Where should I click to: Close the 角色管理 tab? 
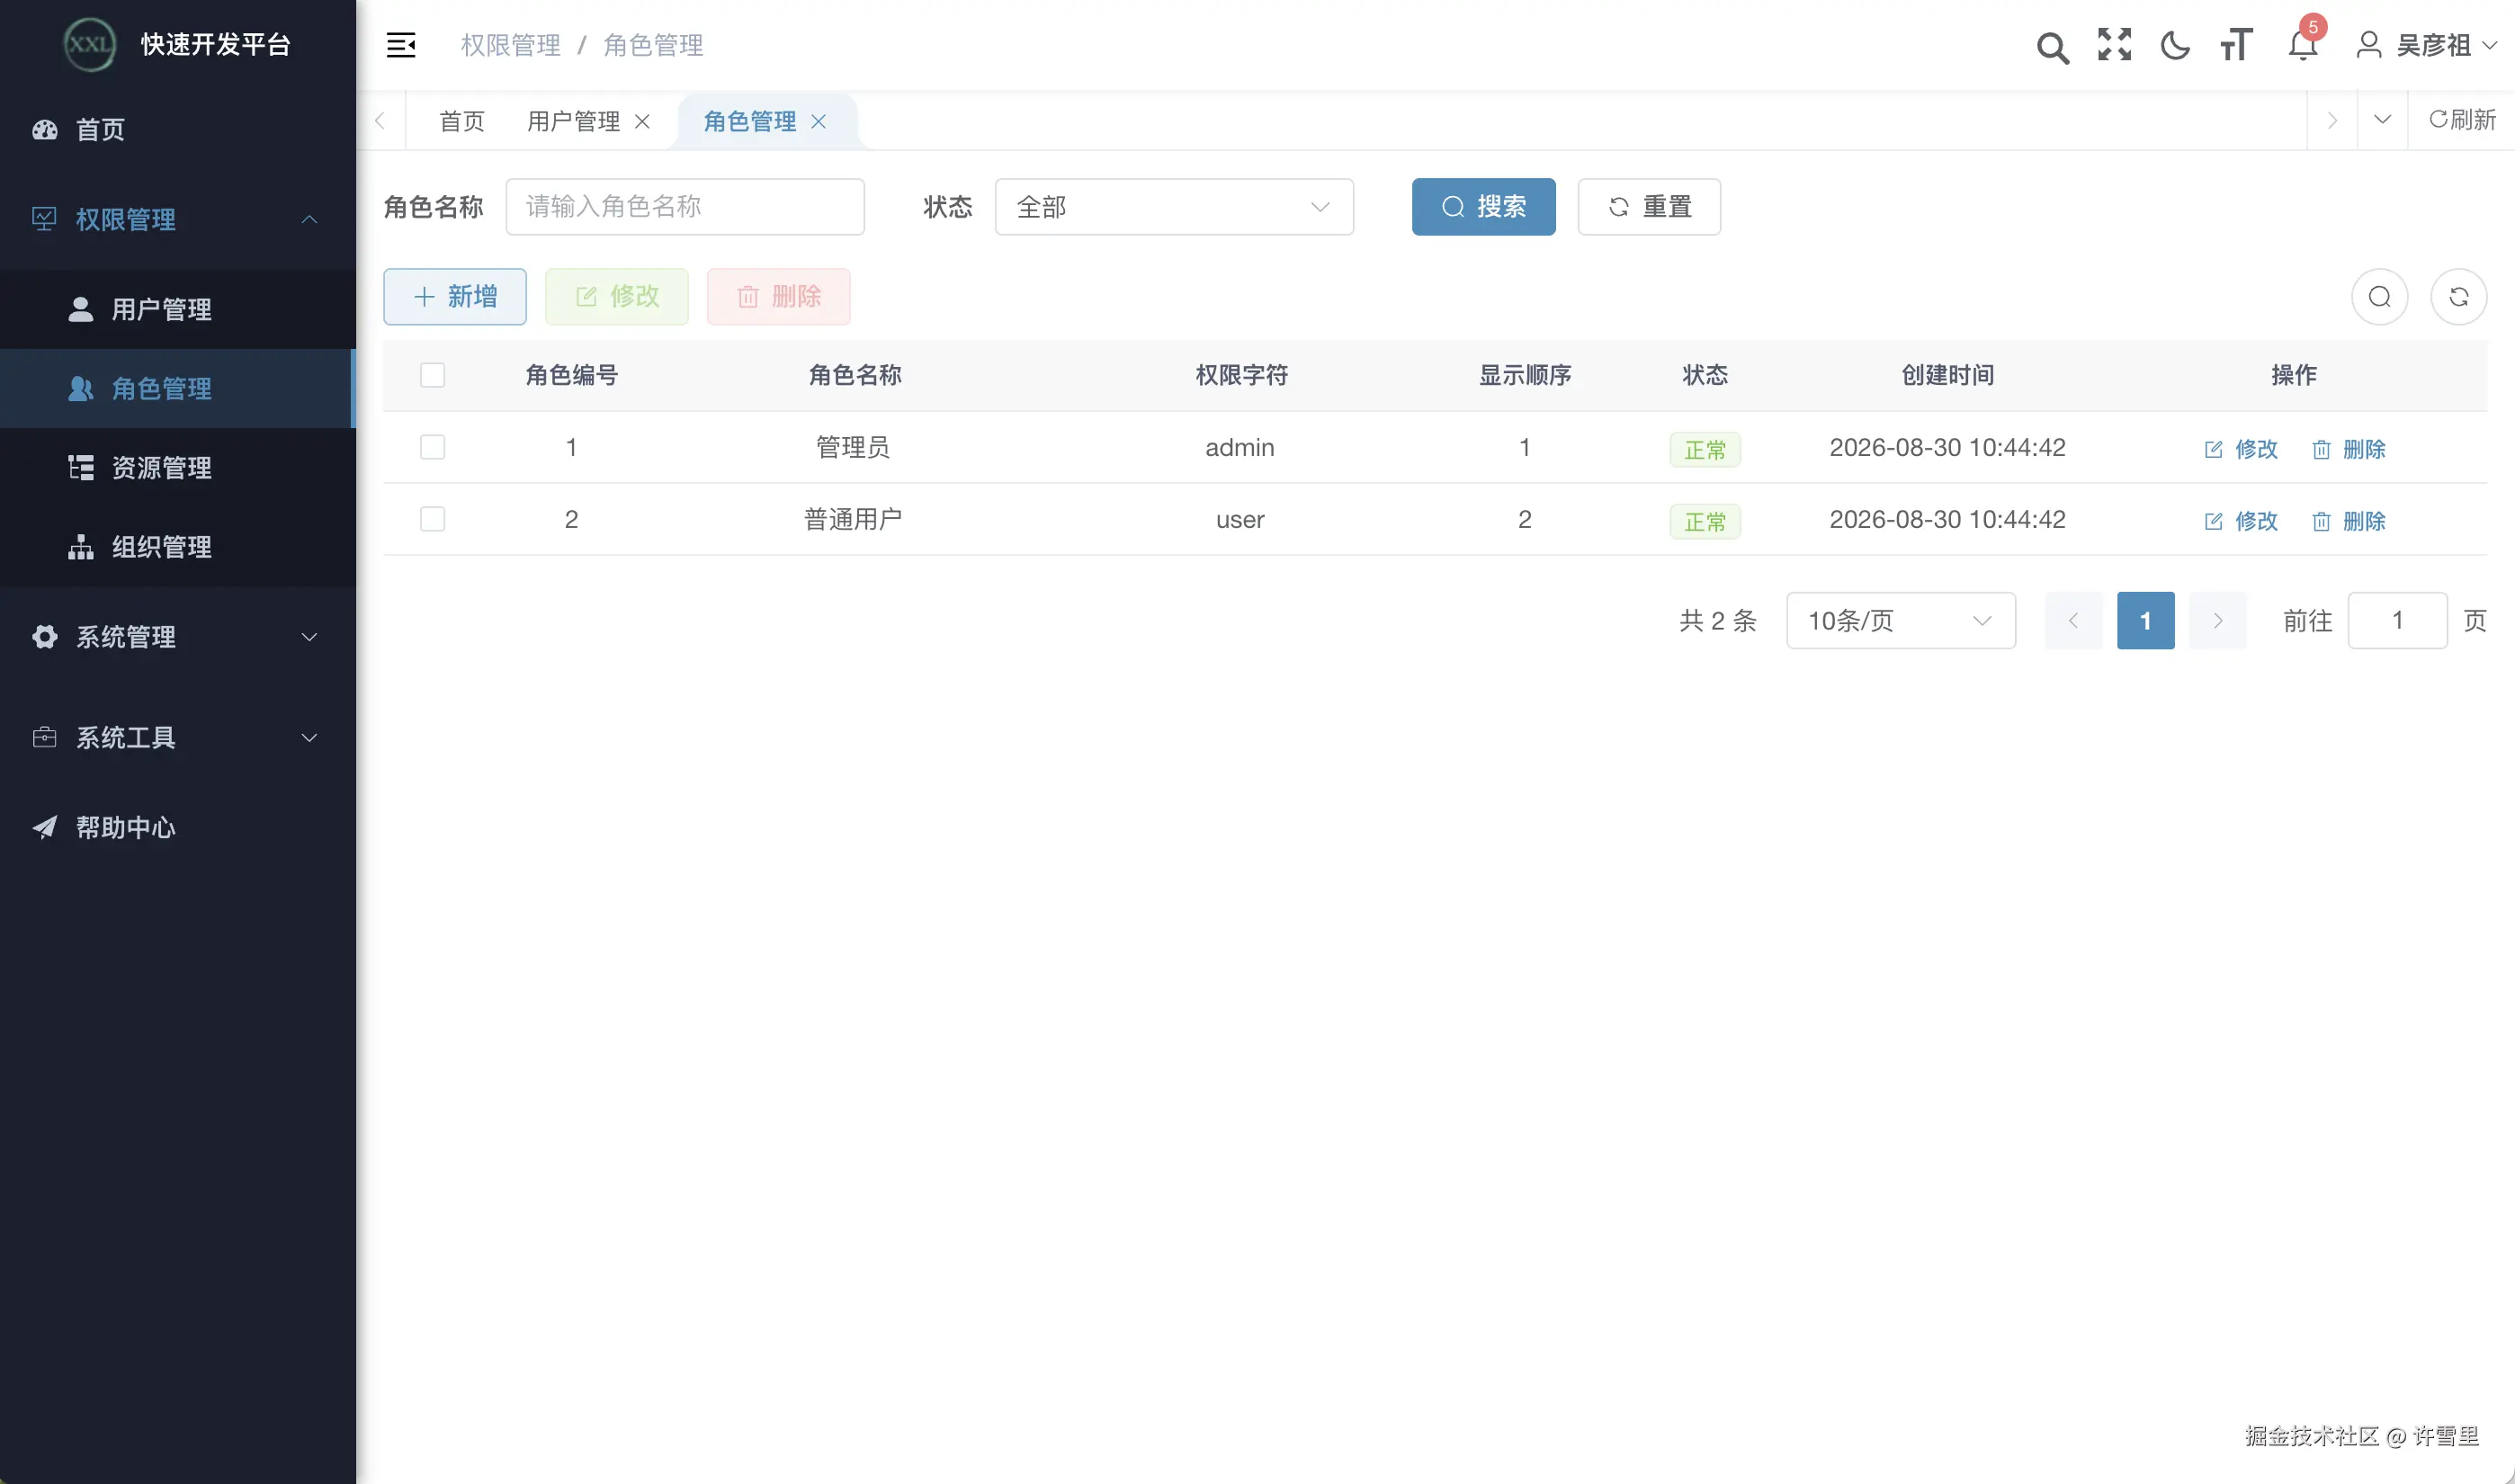(x=818, y=121)
